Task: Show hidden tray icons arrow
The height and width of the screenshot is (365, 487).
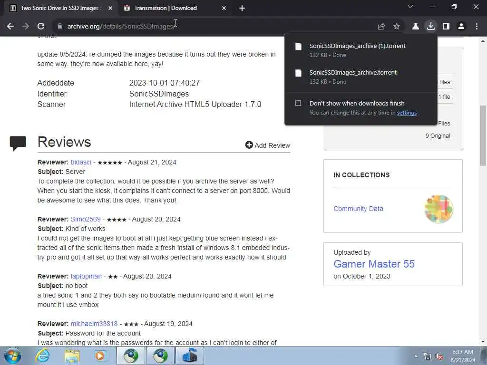Action: coord(416,356)
